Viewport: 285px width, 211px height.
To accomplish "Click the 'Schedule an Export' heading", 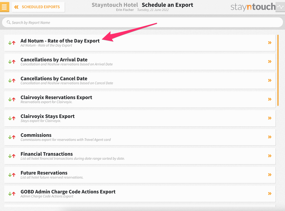I will click(167, 5).
